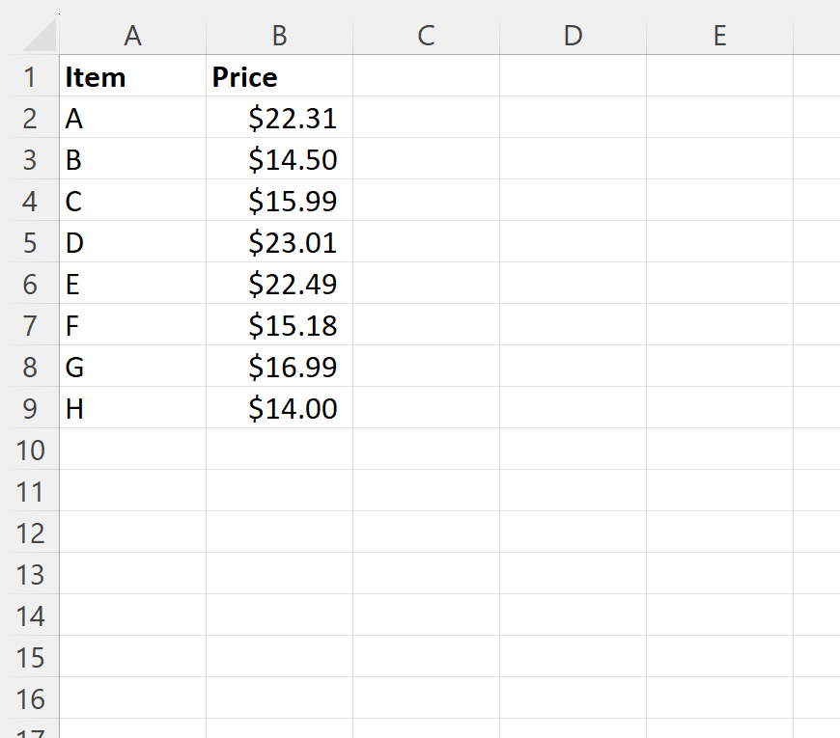Select row 5 by clicking its number
Image resolution: width=840 pixels, height=738 pixels.
(x=31, y=242)
